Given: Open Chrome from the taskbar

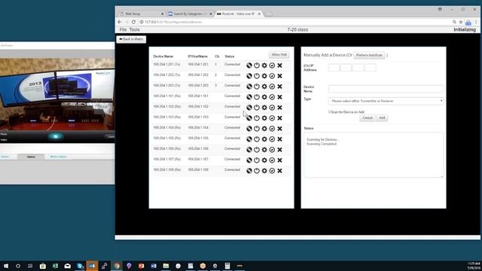Looking at the screenshot, I should click(117, 266).
